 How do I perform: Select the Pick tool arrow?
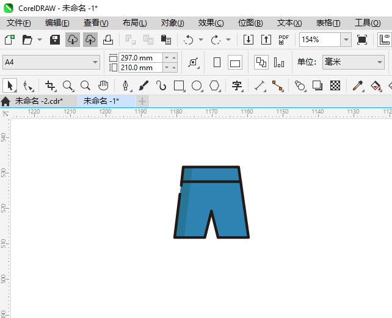pyautogui.click(x=10, y=85)
